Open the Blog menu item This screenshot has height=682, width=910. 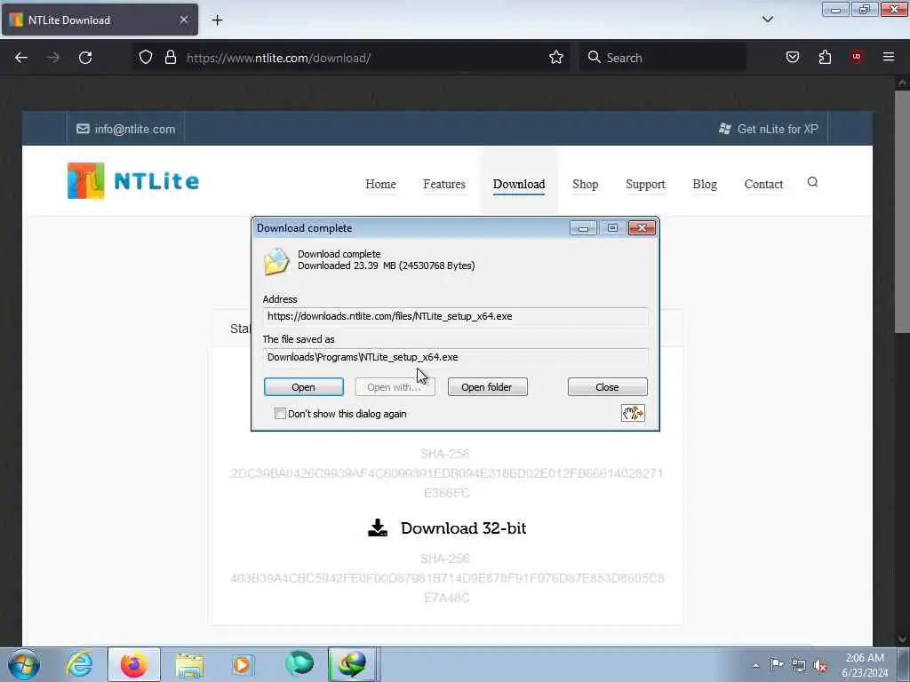(705, 184)
